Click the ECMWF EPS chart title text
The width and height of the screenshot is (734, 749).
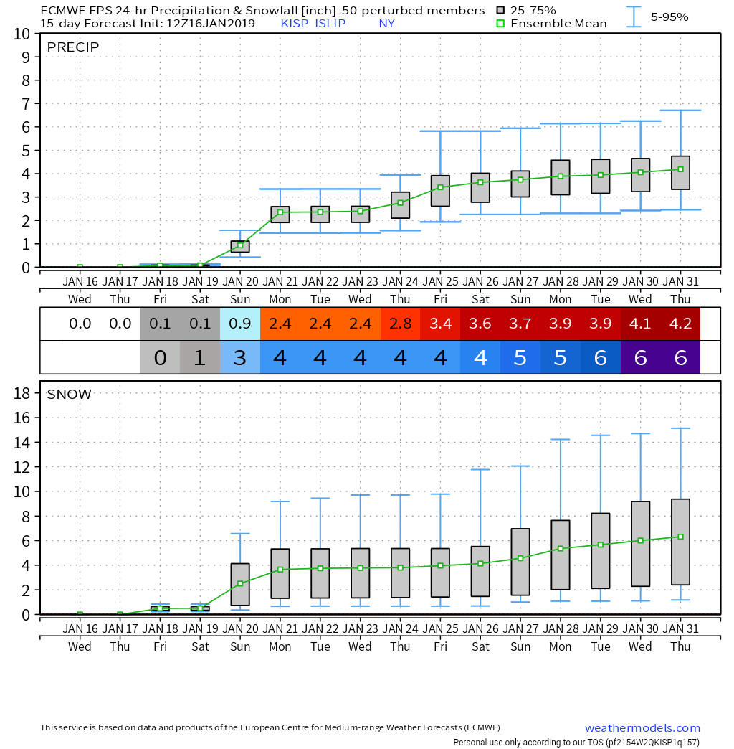262,11
